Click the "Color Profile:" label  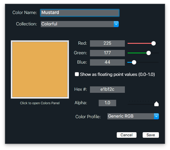(x=88, y=117)
